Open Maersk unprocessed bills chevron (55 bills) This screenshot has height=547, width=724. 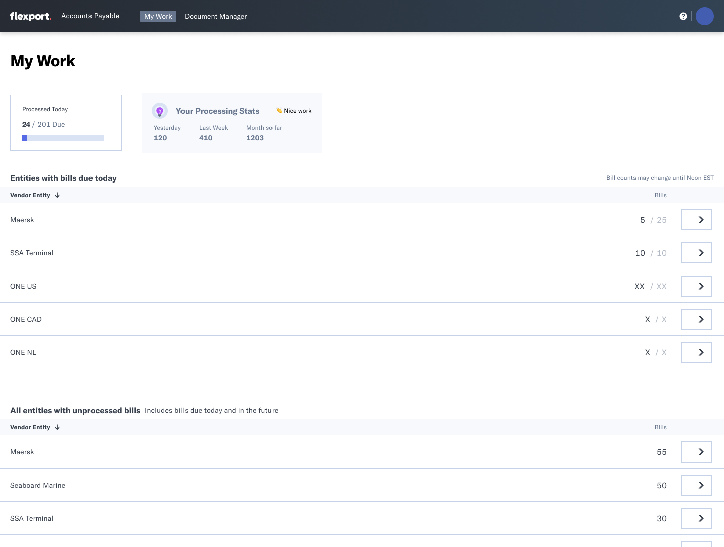(x=696, y=452)
